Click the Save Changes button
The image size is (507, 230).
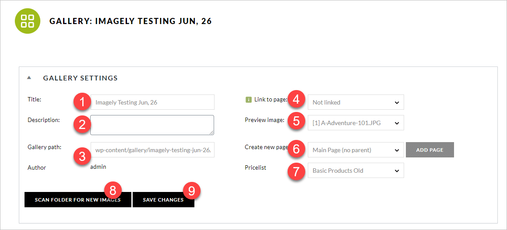coord(163,200)
